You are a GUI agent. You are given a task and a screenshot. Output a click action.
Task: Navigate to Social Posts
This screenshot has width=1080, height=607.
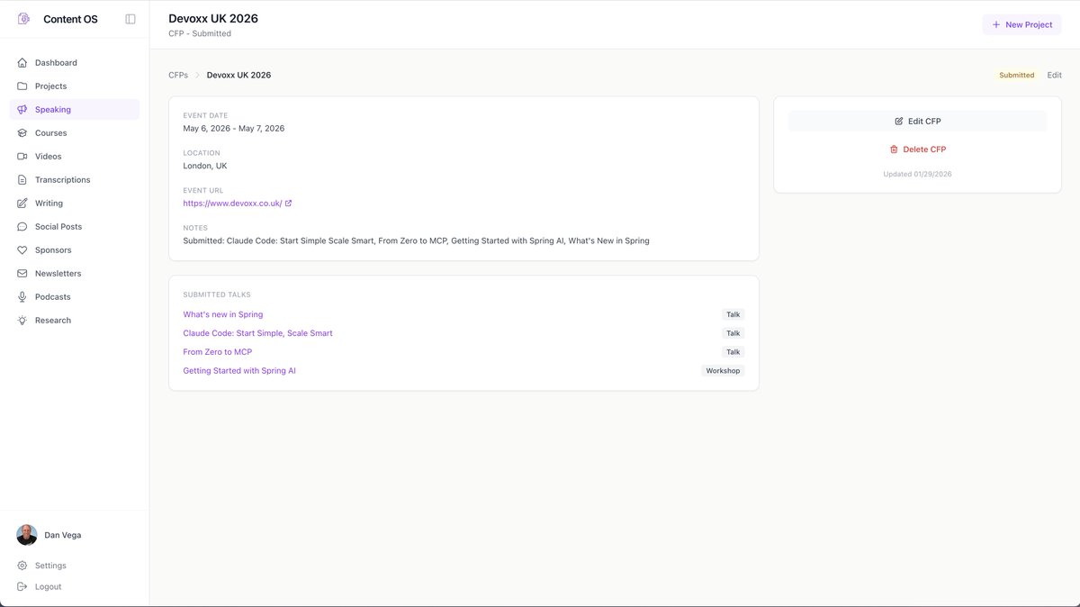click(x=75, y=227)
